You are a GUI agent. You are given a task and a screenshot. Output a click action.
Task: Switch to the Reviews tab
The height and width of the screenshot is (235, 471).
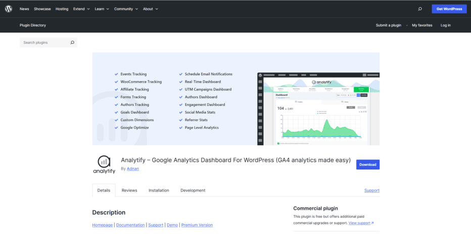(129, 190)
